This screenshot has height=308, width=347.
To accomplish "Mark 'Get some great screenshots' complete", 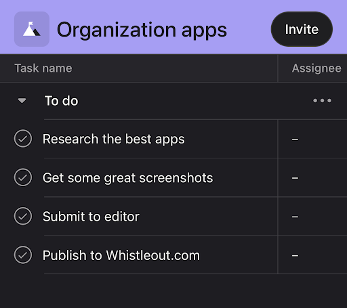I will pyautogui.click(x=23, y=177).
